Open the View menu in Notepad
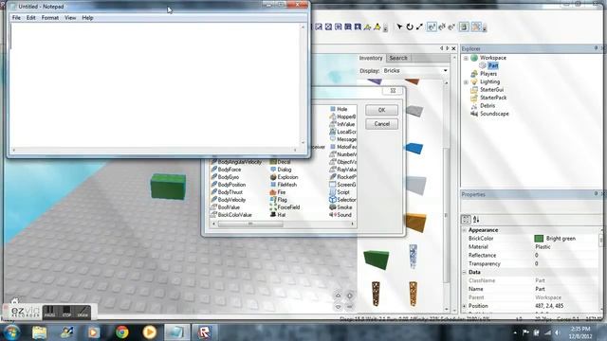This screenshot has height=341, width=607. pyautogui.click(x=70, y=18)
